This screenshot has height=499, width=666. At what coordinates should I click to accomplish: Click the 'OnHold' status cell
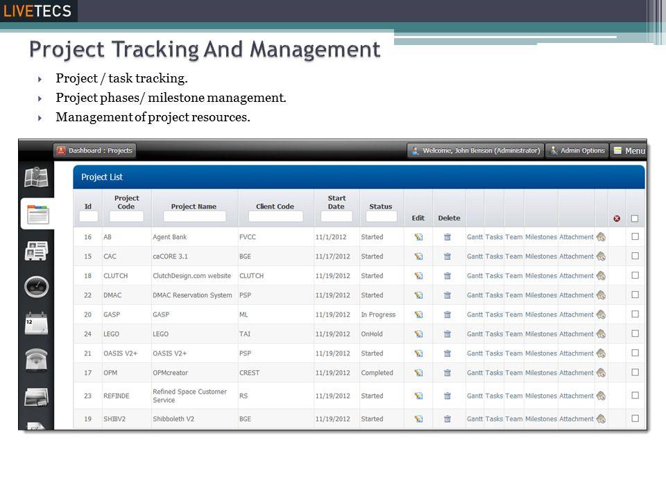pyautogui.click(x=372, y=334)
